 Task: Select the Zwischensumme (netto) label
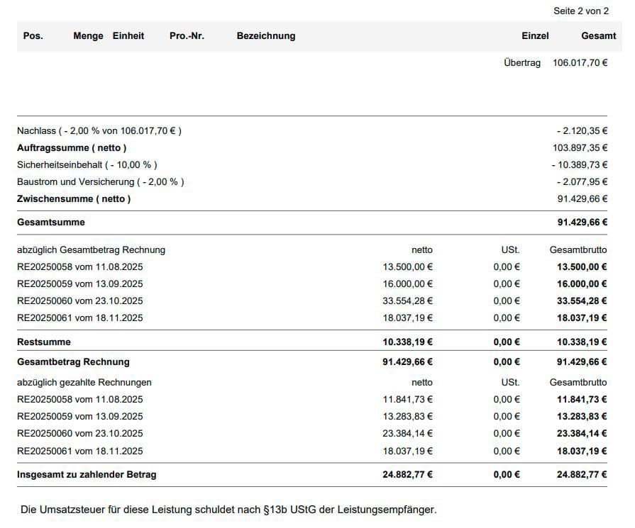[74, 199]
